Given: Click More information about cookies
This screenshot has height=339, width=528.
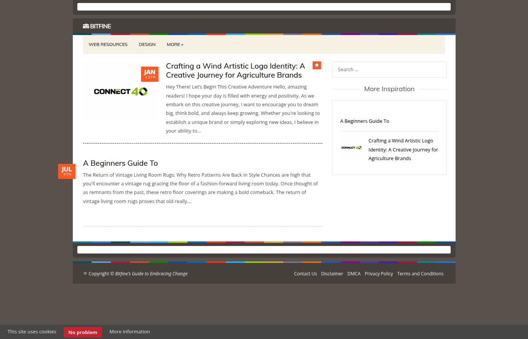Looking at the screenshot, I should click(x=129, y=332).
